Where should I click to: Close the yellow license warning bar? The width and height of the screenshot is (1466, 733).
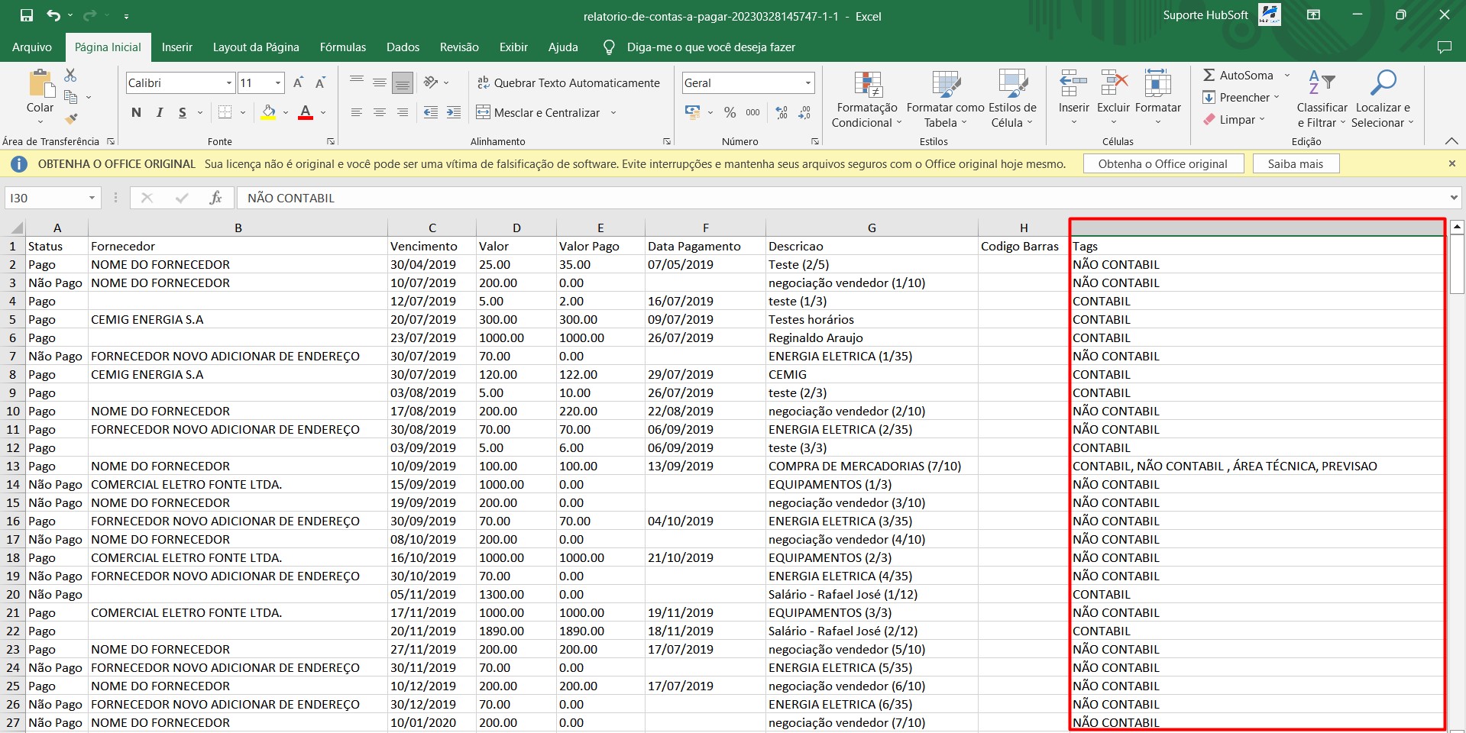tap(1452, 163)
